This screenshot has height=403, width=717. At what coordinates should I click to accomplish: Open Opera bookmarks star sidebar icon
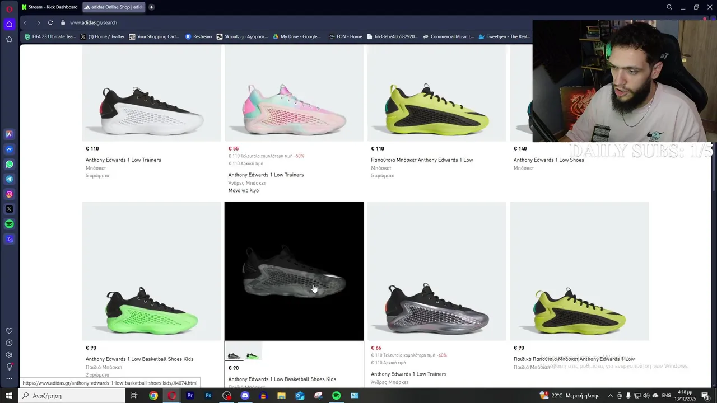coord(9,39)
